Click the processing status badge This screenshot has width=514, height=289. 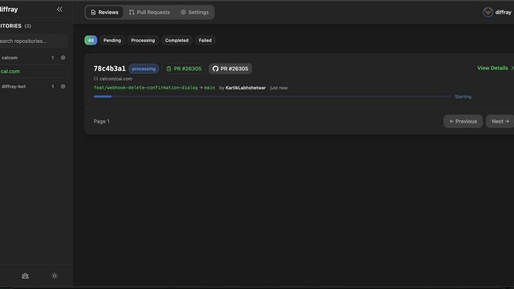(143, 69)
